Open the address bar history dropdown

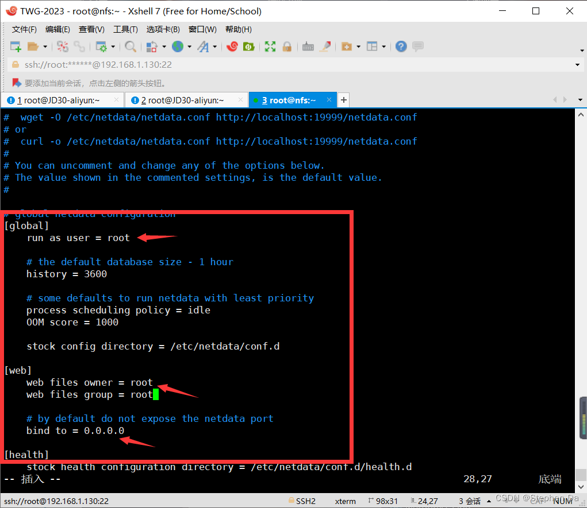click(577, 65)
